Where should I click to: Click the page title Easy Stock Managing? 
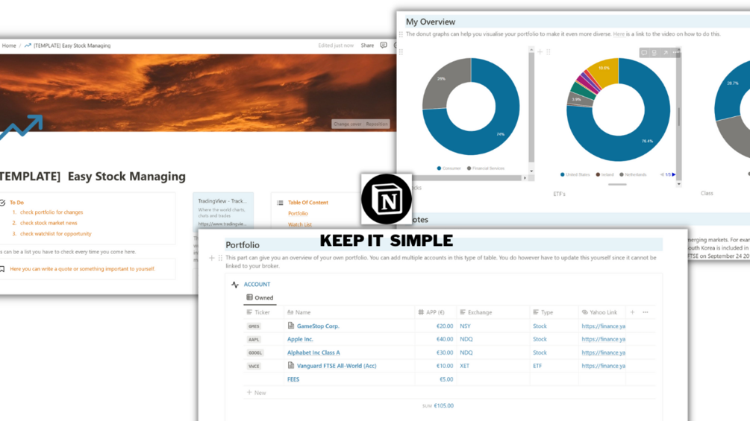pyautogui.click(x=93, y=176)
